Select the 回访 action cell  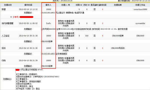point(4,48)
